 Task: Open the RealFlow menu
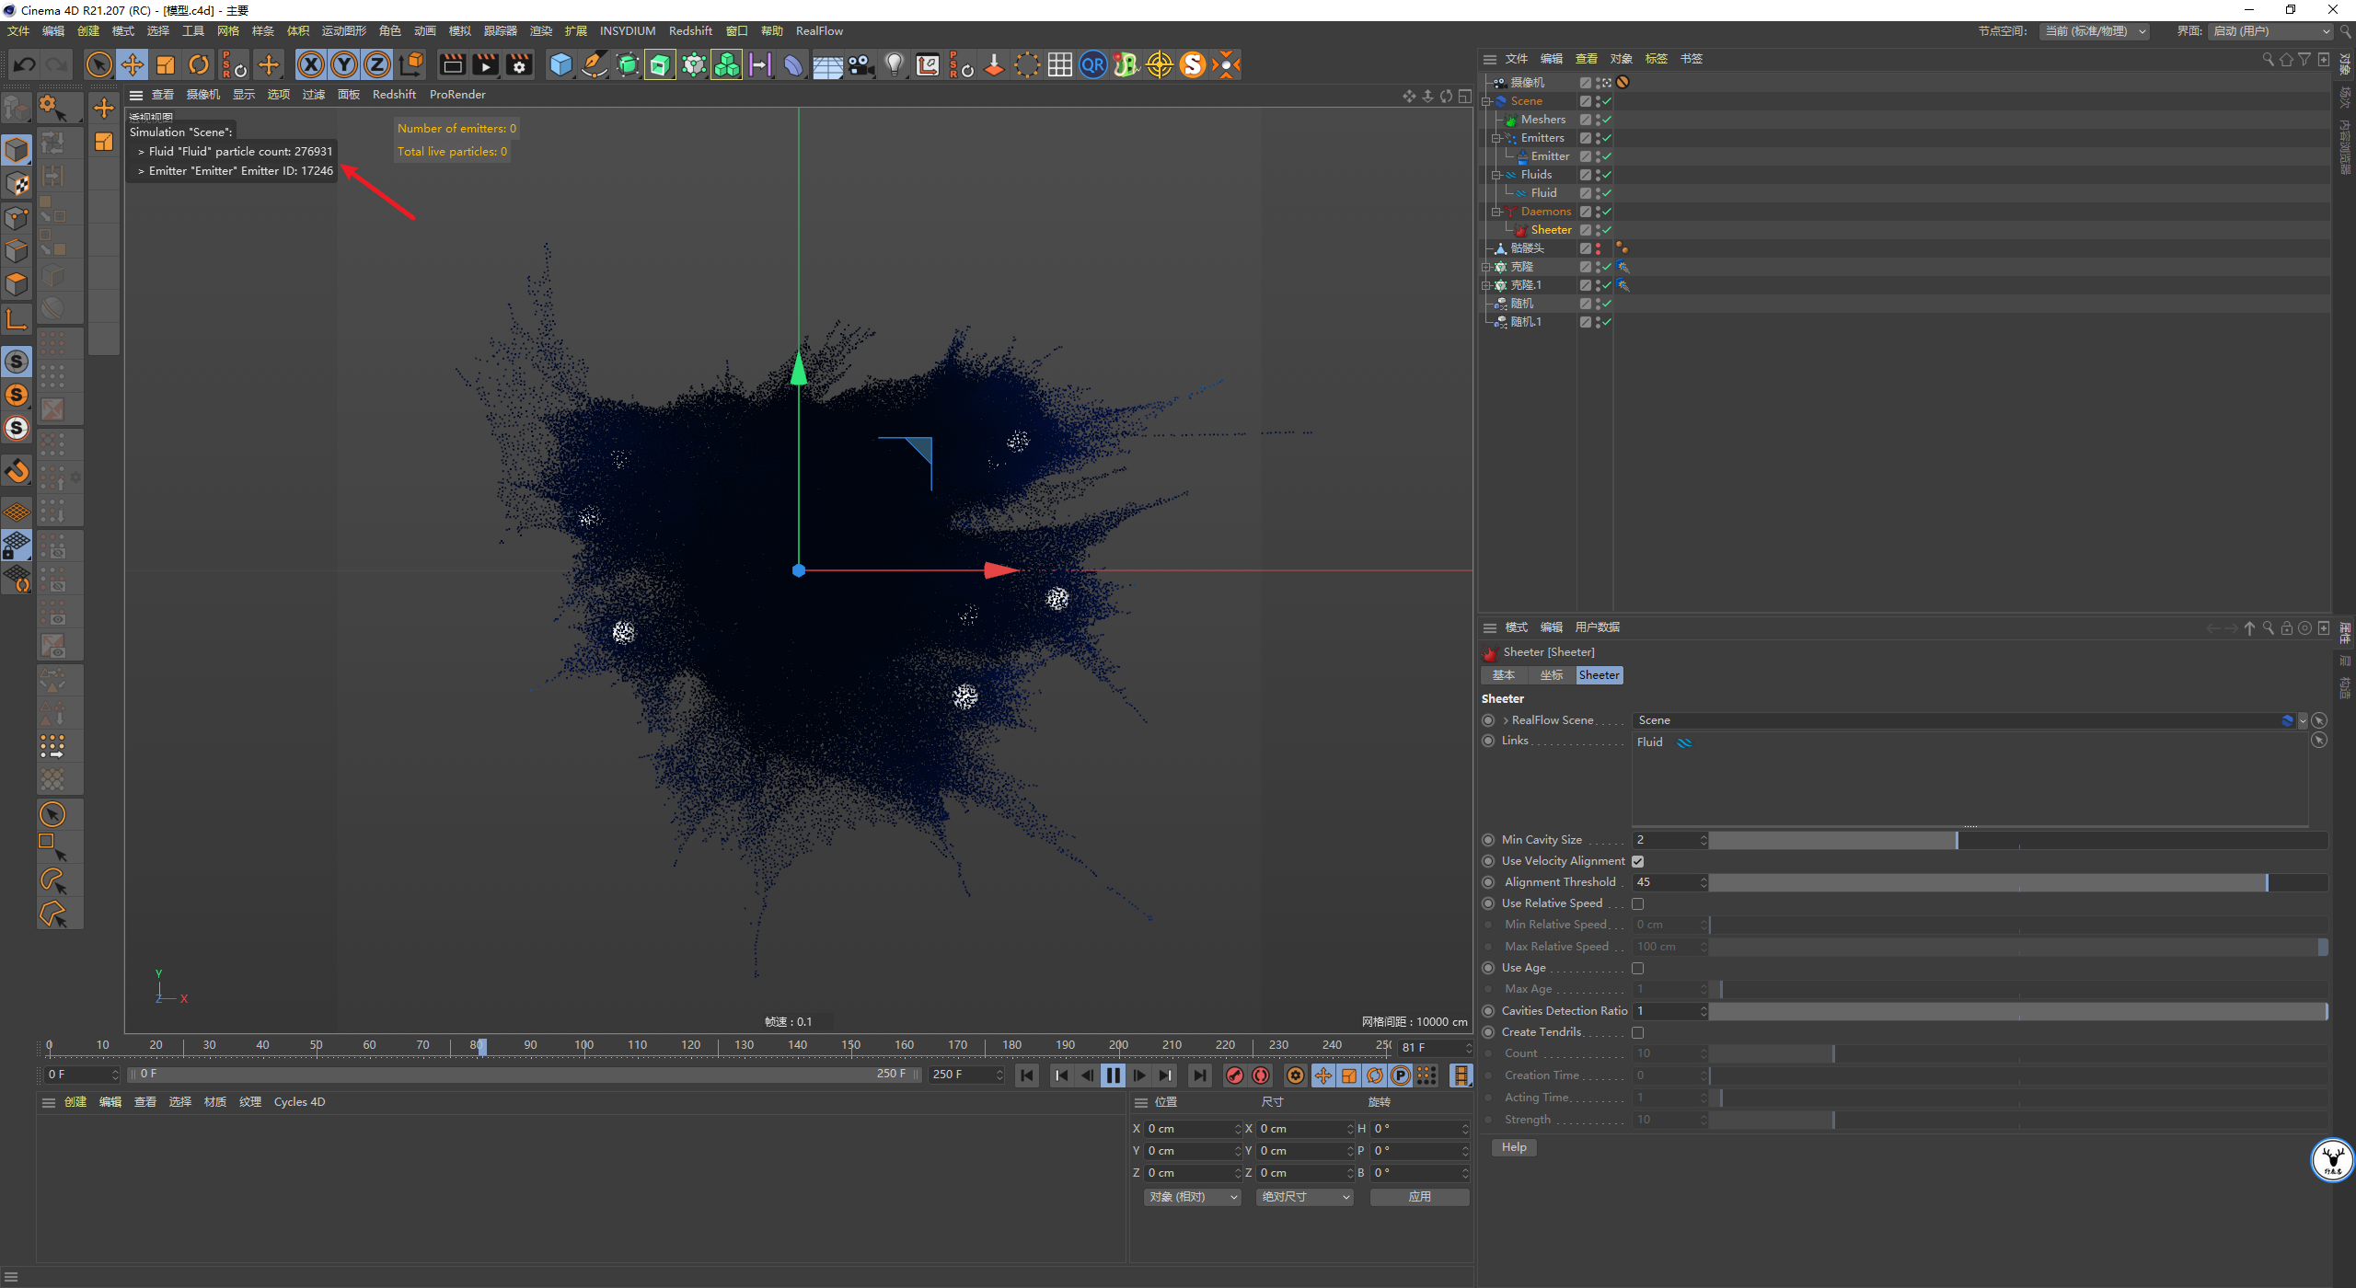tap(819, 31)
